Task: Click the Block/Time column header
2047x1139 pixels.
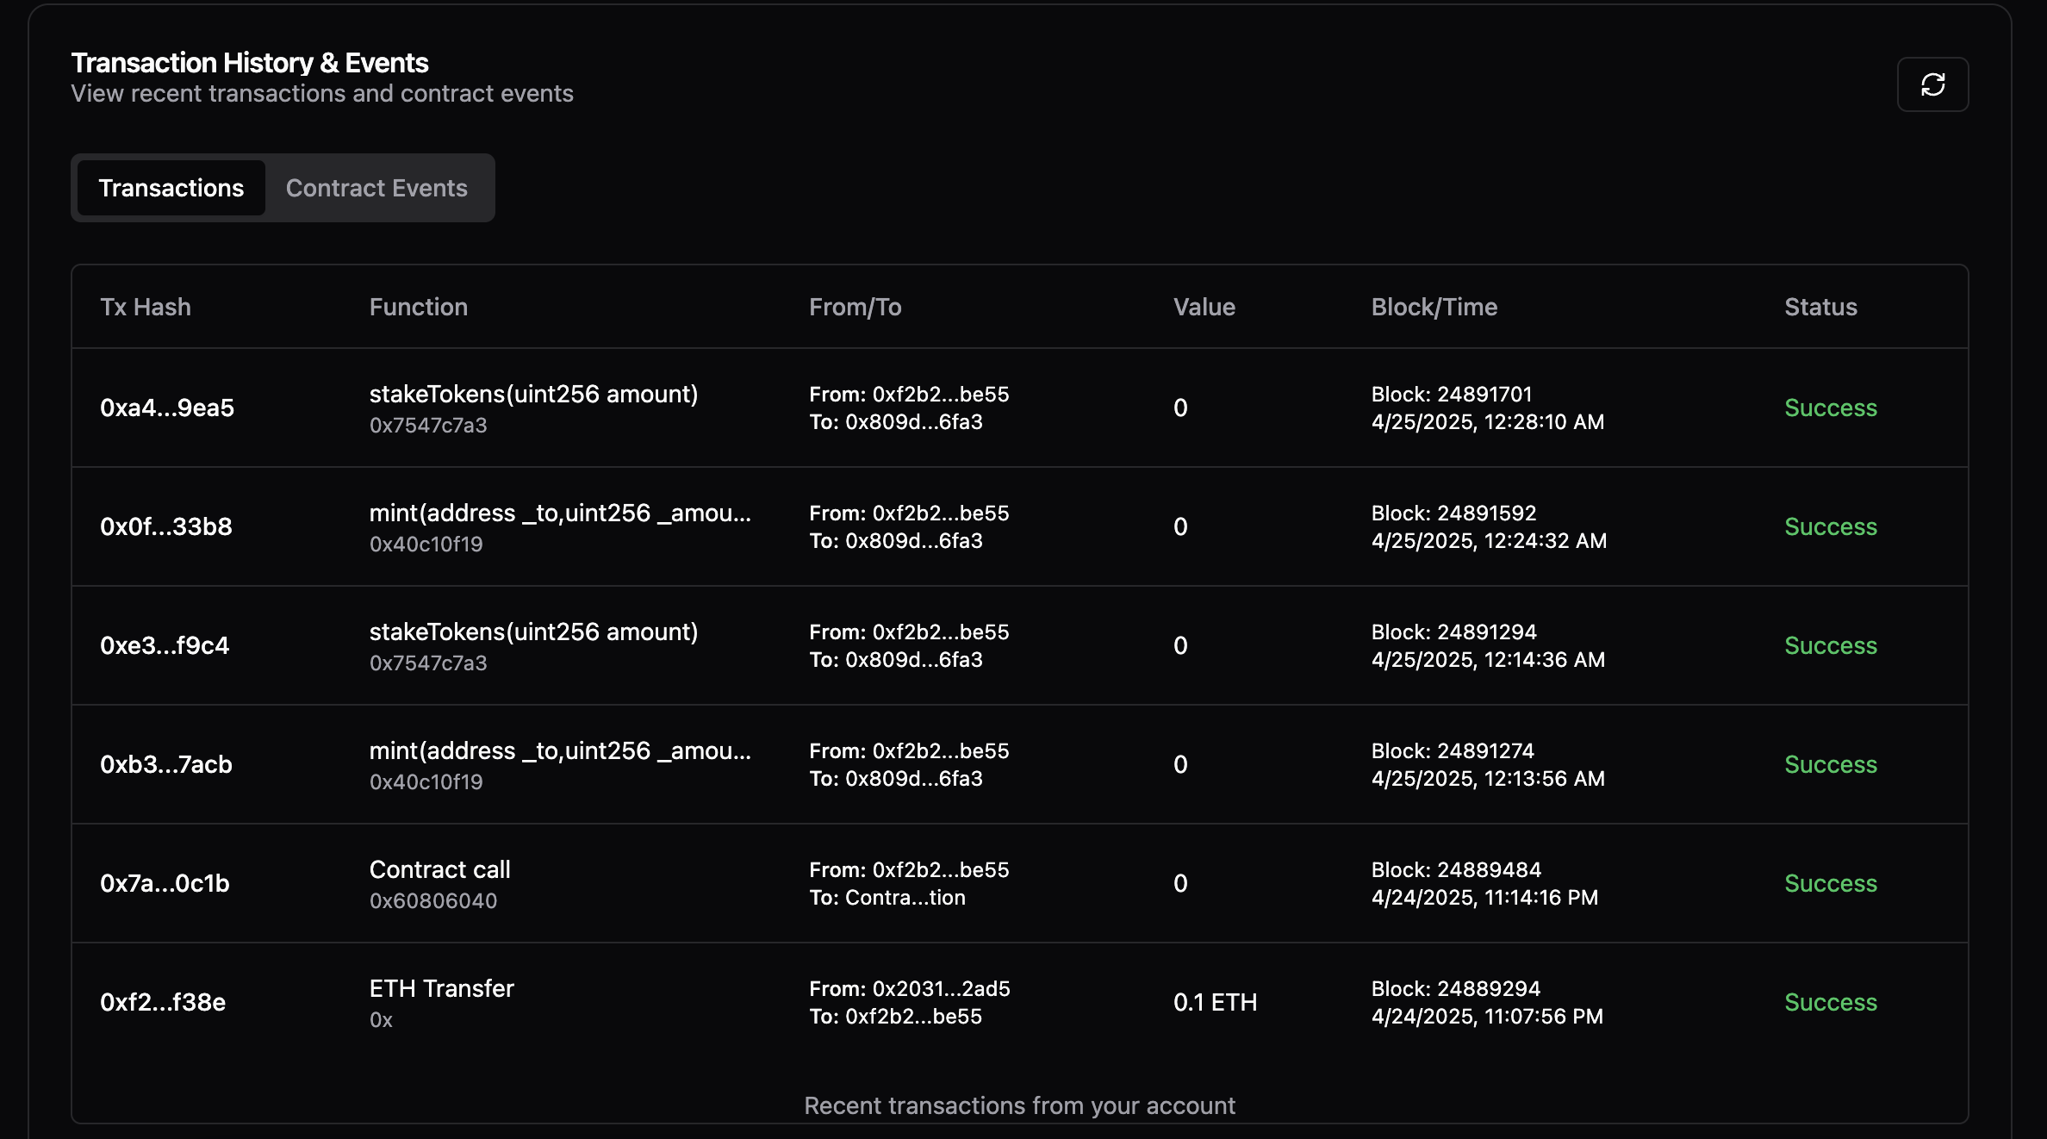Action: click(1434, 307)
